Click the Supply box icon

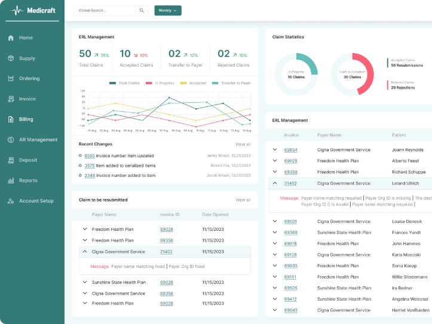pyautogui.click(x=11, y=59)
